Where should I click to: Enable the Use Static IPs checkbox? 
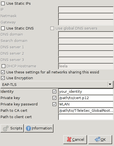click(x=3, y=3)
